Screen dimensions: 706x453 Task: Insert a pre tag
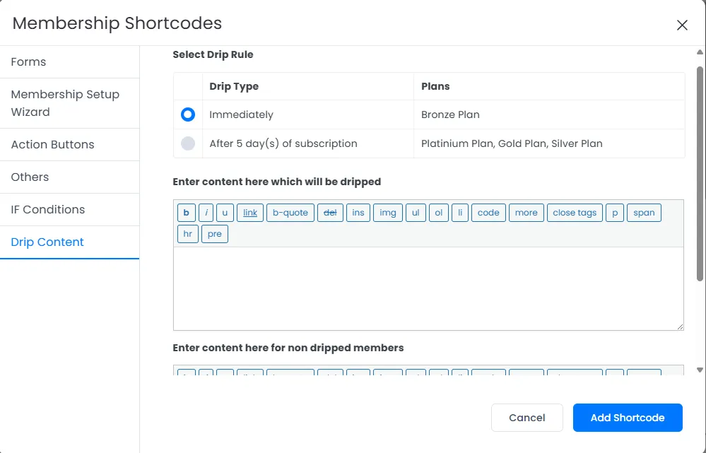(x=215, y=234)
